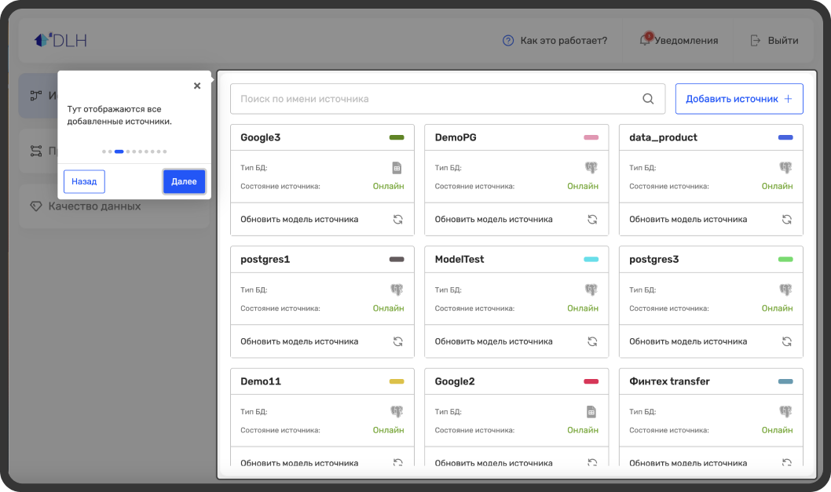Click Обновить модель источника text in DemoPG
The height and width of the screenshot is (492, 831).
click(x=494, y=219)
